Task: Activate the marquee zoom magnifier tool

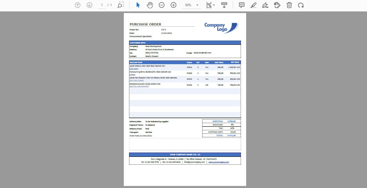Action: tap(120, 5)
